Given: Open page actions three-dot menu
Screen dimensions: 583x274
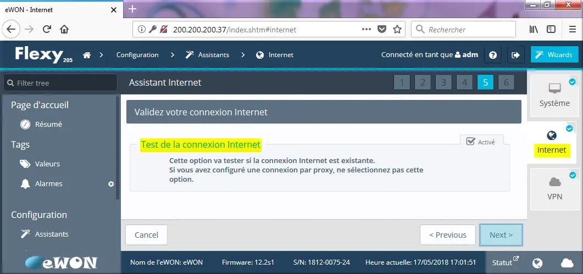Looking at the screenshot, I should click(x=367, y=29).
